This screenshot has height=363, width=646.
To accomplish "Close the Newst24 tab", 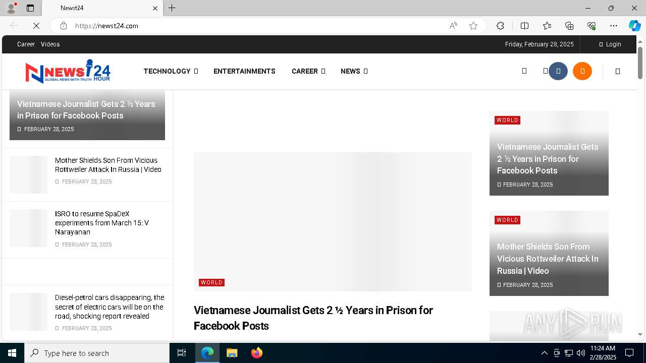I will coord(155,8).
